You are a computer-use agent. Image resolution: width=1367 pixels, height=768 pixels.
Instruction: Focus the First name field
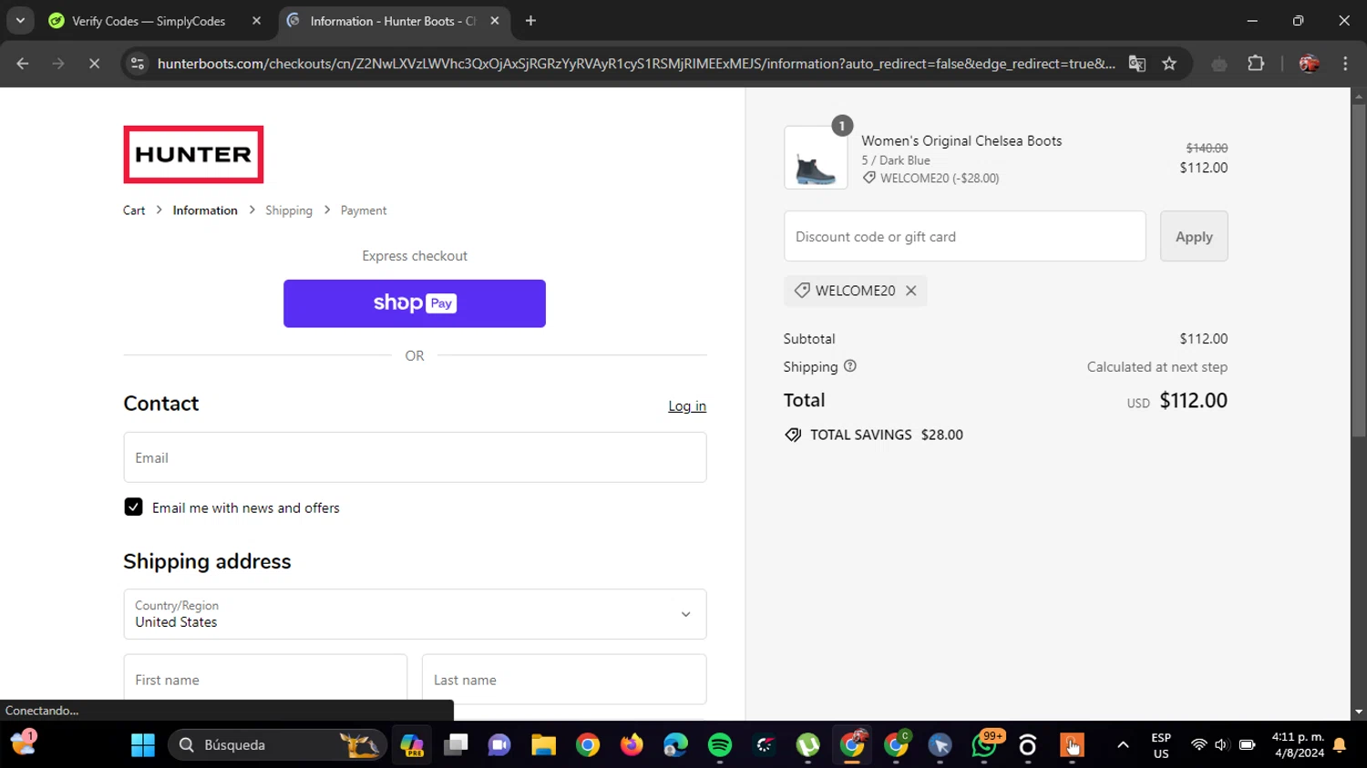point(265,680)
